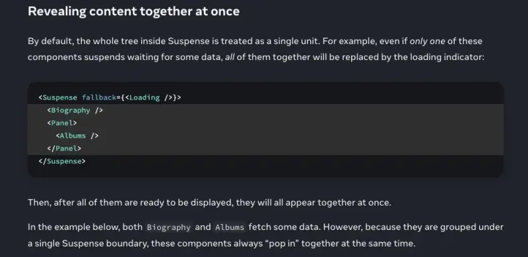Click the "Revealing content together at once" heading
Image resolution: width=528 pixels, height=257 pixels.
point(134,11)
